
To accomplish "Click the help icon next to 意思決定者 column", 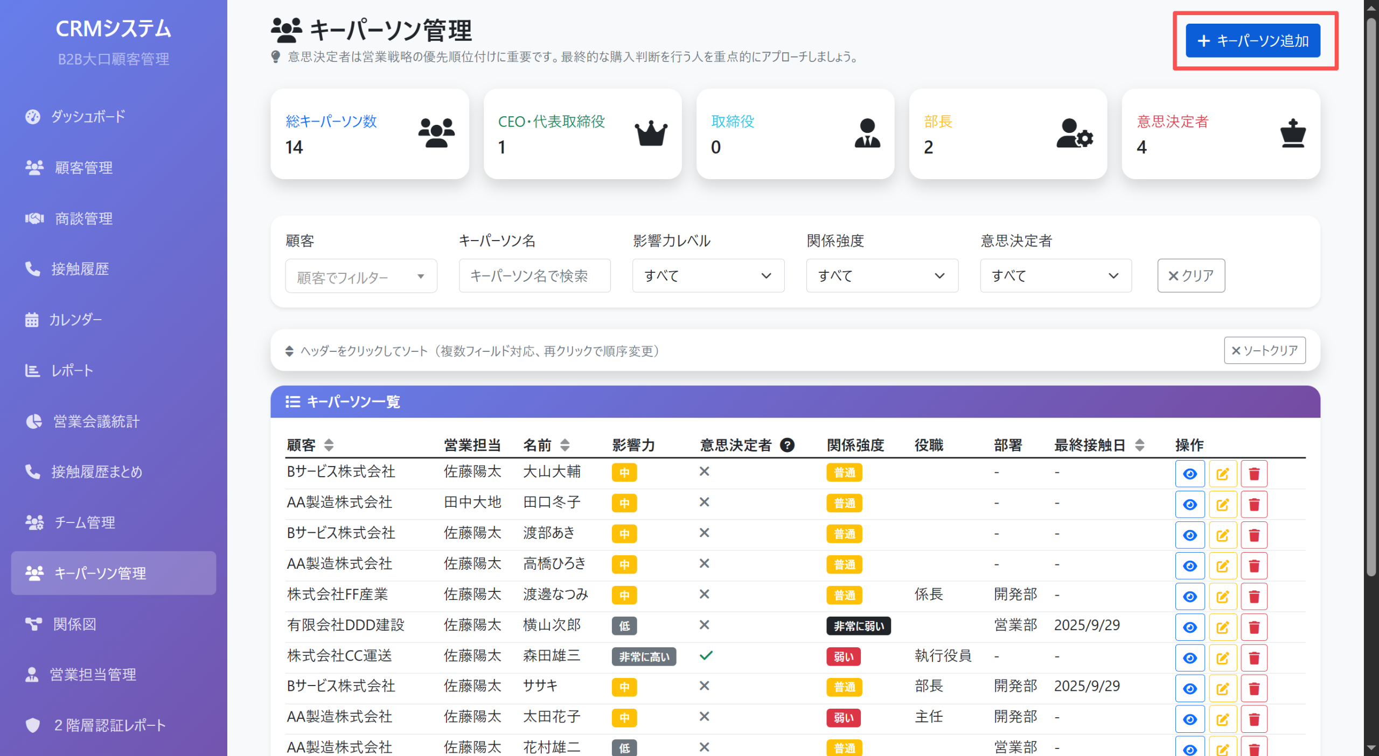I will tap(788, 445).
